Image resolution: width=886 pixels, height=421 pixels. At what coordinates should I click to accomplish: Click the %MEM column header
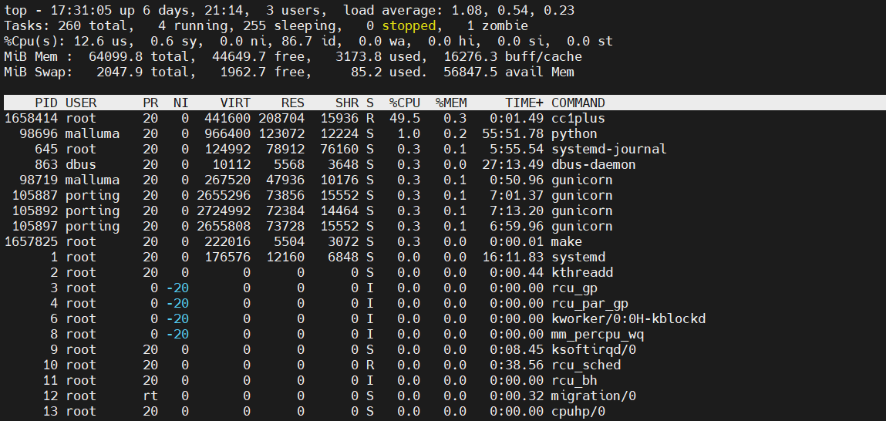pos(451,103)
